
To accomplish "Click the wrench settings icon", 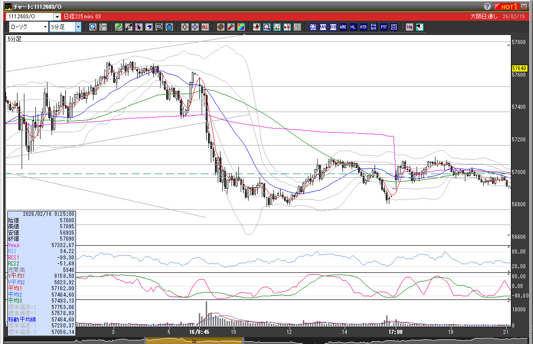I will click(231, 27).
